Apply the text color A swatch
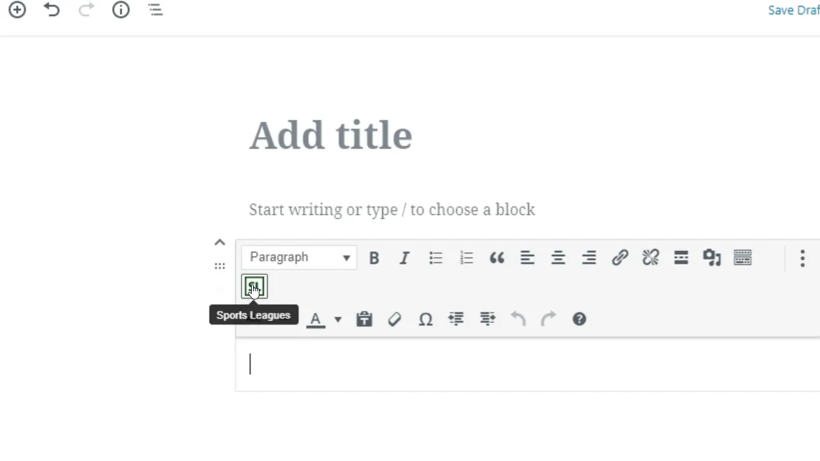The width and height of the screenshot is (820, 461). [x=315, y=319]
